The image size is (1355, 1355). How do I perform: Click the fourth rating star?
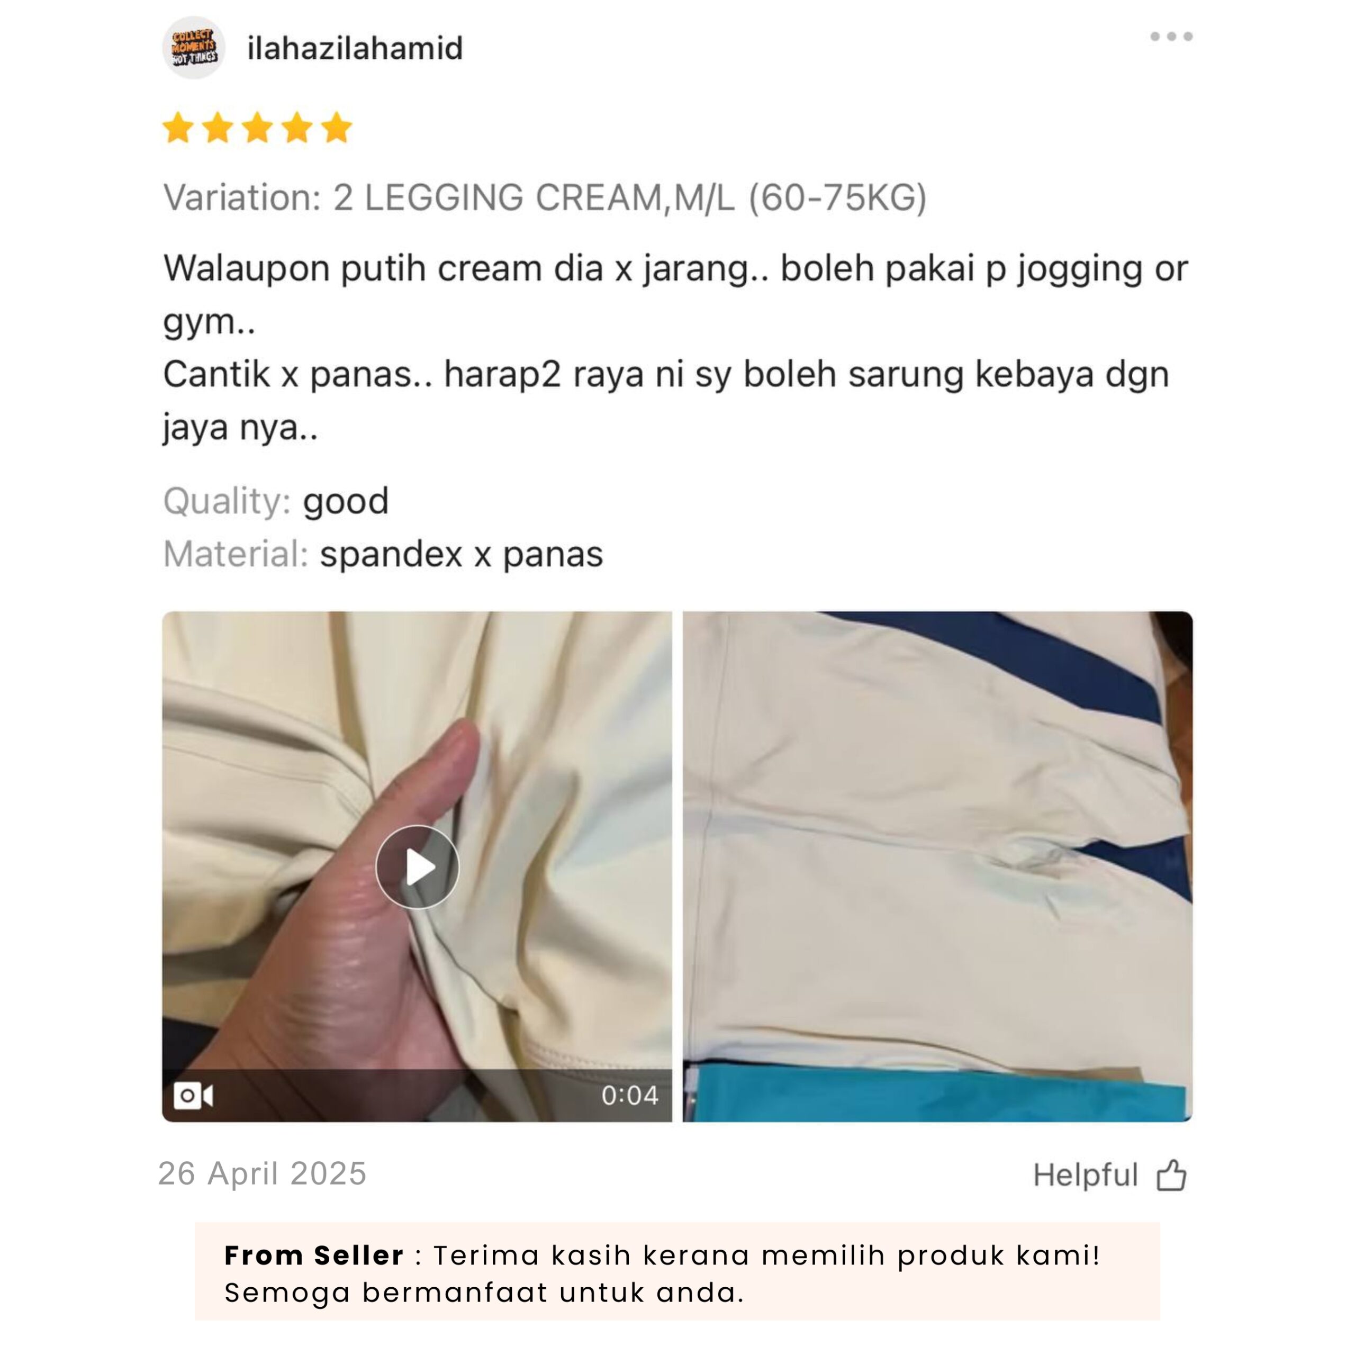(x=297, y=128)
